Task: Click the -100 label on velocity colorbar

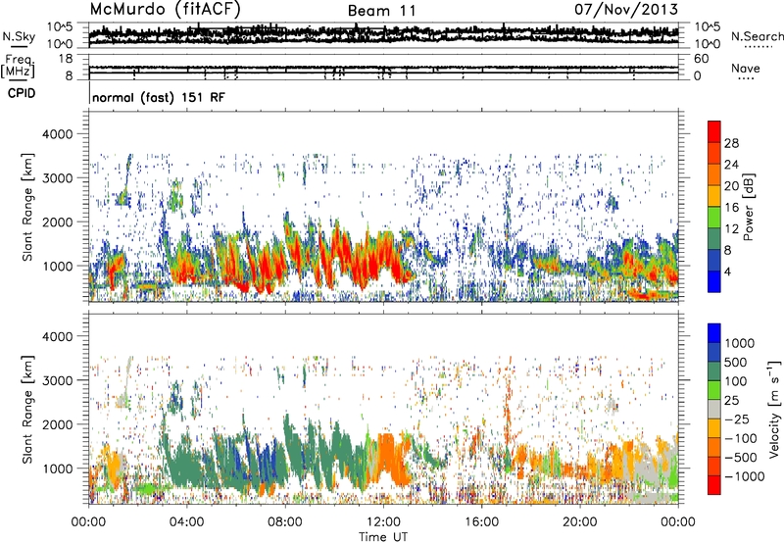Action: click(x=741, y=438)
